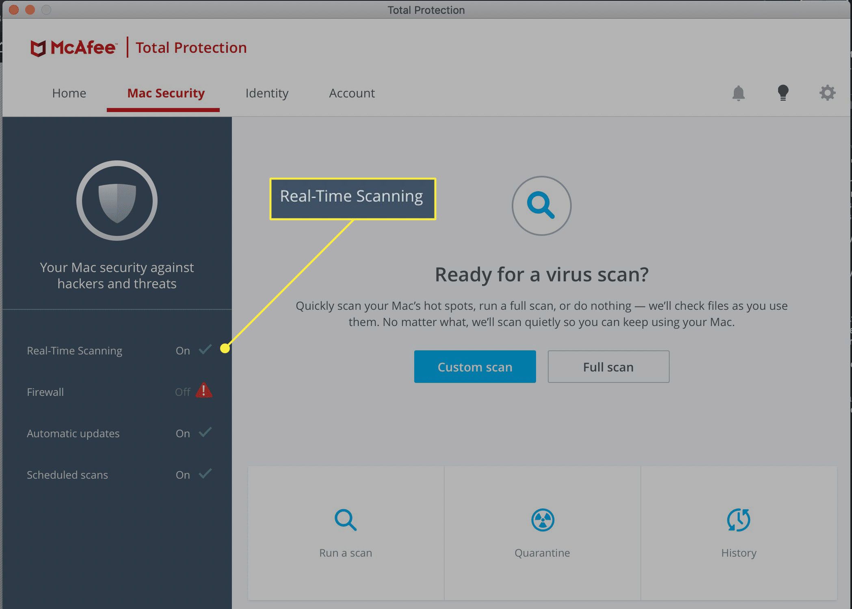Image resolution: width=852 pixels, height=609 pixels.
Task: Click the McAfee shield logo
Action: [38, 48]
